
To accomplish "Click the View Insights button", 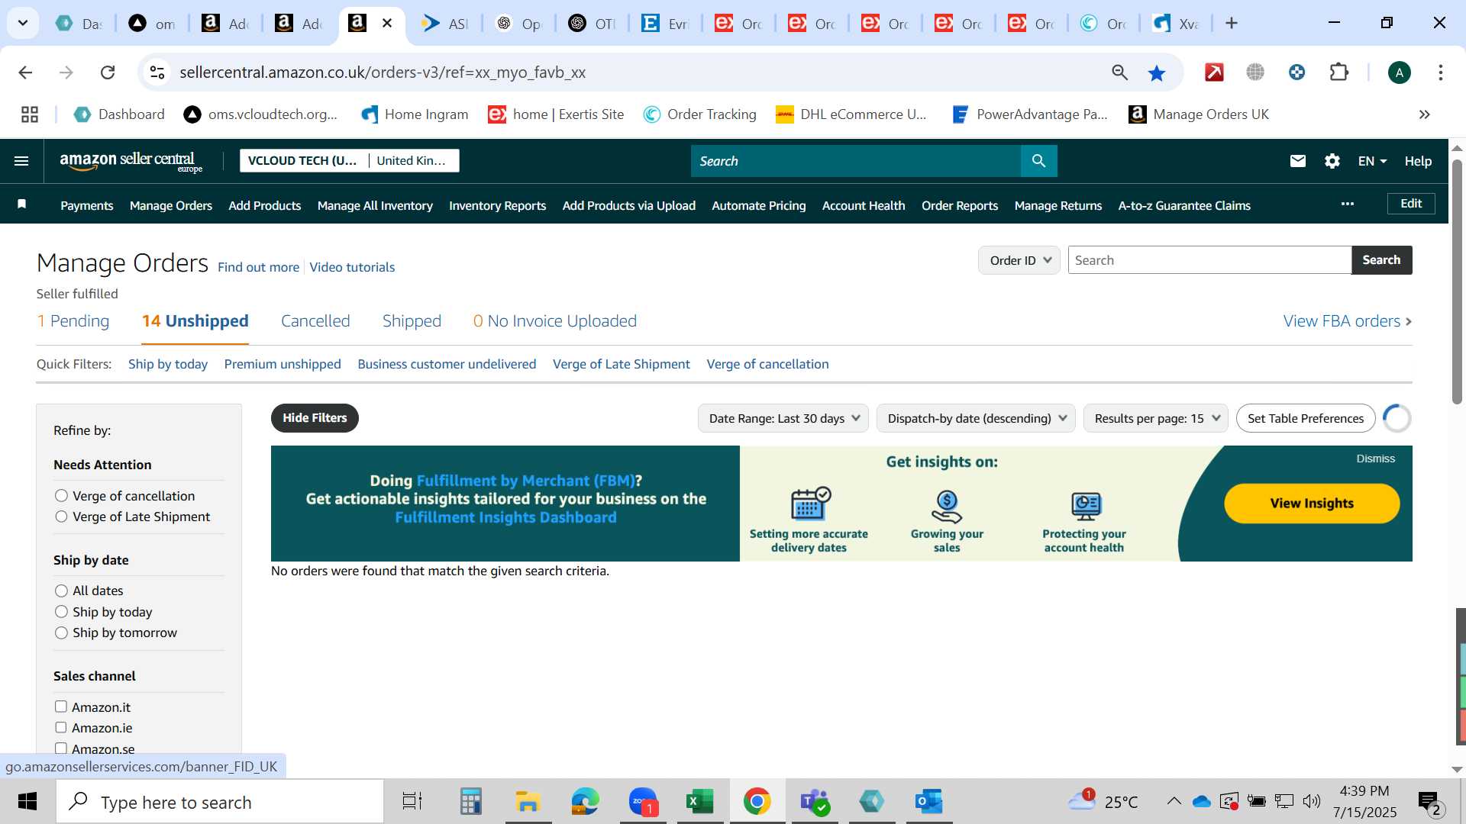I will tap(1312, 504).
